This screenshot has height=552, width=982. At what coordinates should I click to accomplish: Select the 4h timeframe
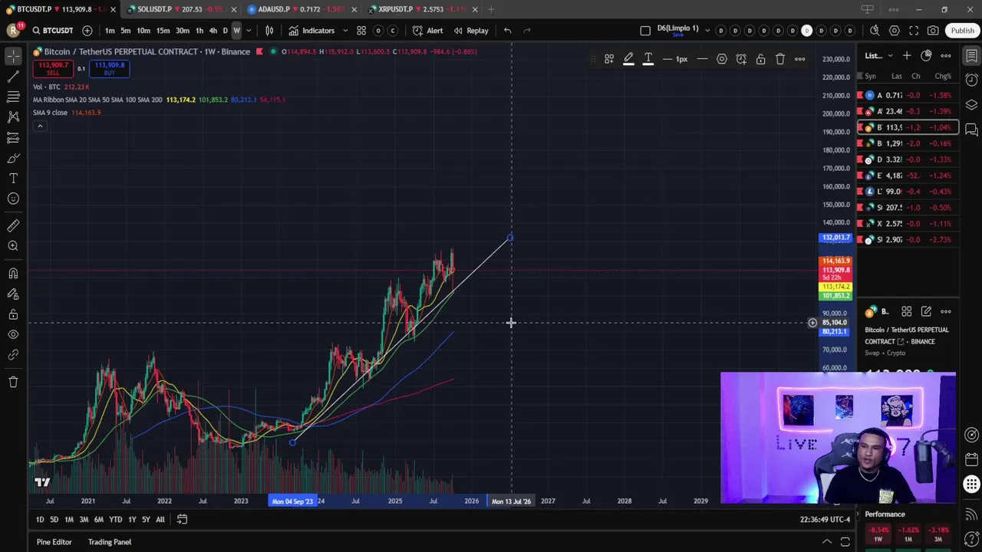(213, 31)
